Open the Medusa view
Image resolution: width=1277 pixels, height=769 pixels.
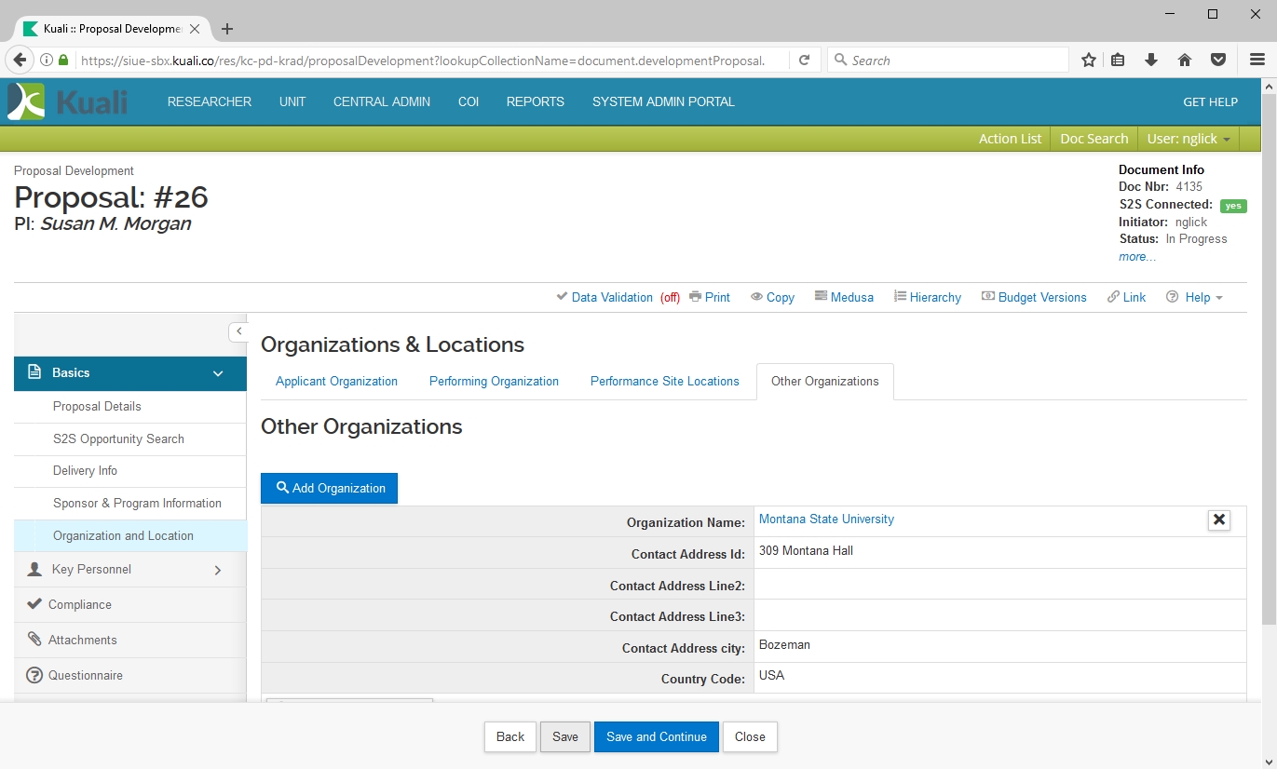pos(844,297)
